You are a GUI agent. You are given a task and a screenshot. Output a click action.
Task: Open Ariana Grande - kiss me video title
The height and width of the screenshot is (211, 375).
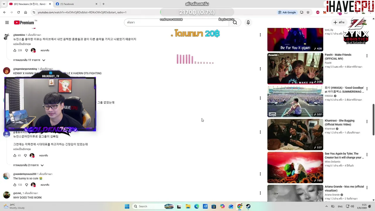click(344, 188)
